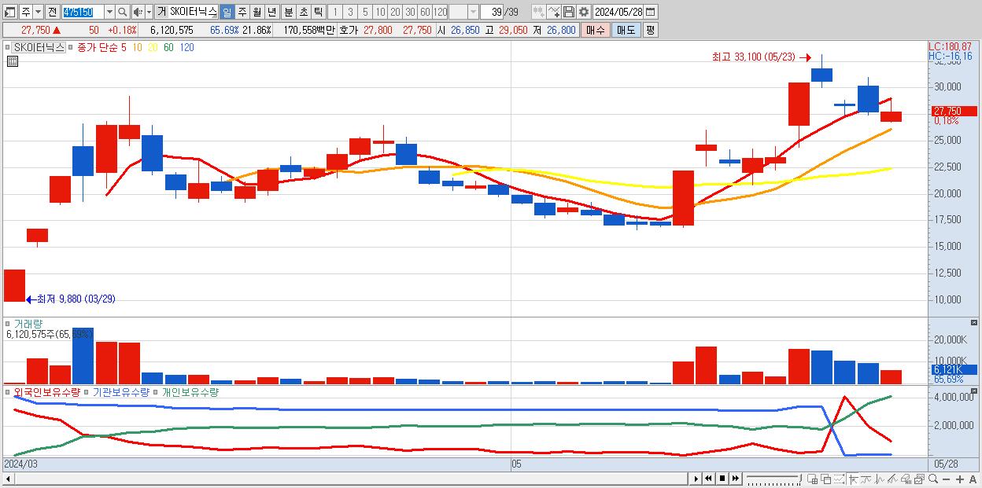The width and height of the screenshot is (982, 488).
Task: Open the chart settings gear icon
Action: (x=583, y=12)
